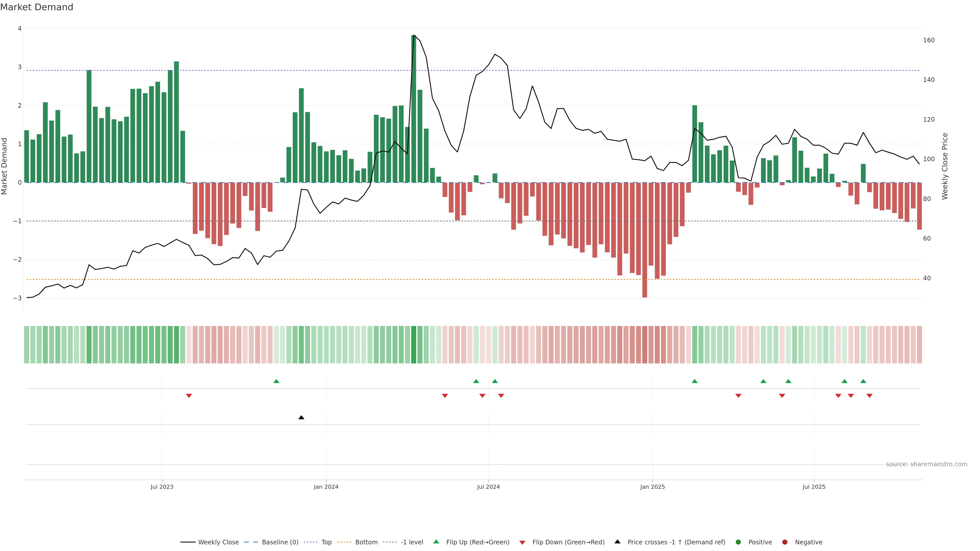Click black Price crosses -1 legend triangle
The height and width of the screenshot is (551, 980).
[x=617, y=542]
